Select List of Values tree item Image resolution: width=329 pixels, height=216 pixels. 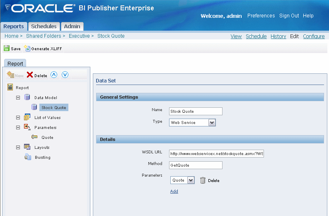click(47, 118)
